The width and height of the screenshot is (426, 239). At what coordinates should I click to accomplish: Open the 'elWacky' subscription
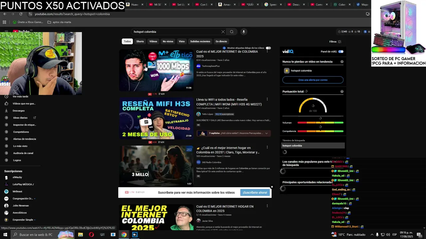tap(17, 177)
